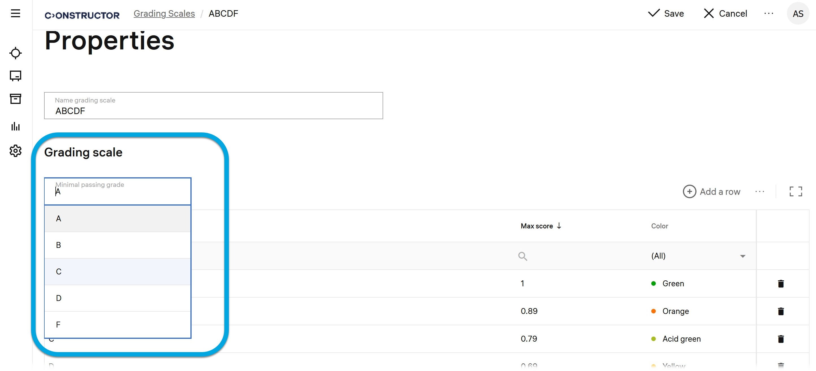Viewport: 816px width, 371px height.
Task: Pick grade F from the list
Action: point(118,324)
